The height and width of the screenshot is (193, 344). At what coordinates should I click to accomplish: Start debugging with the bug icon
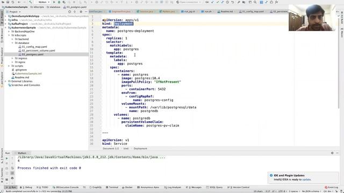point(59,2)
